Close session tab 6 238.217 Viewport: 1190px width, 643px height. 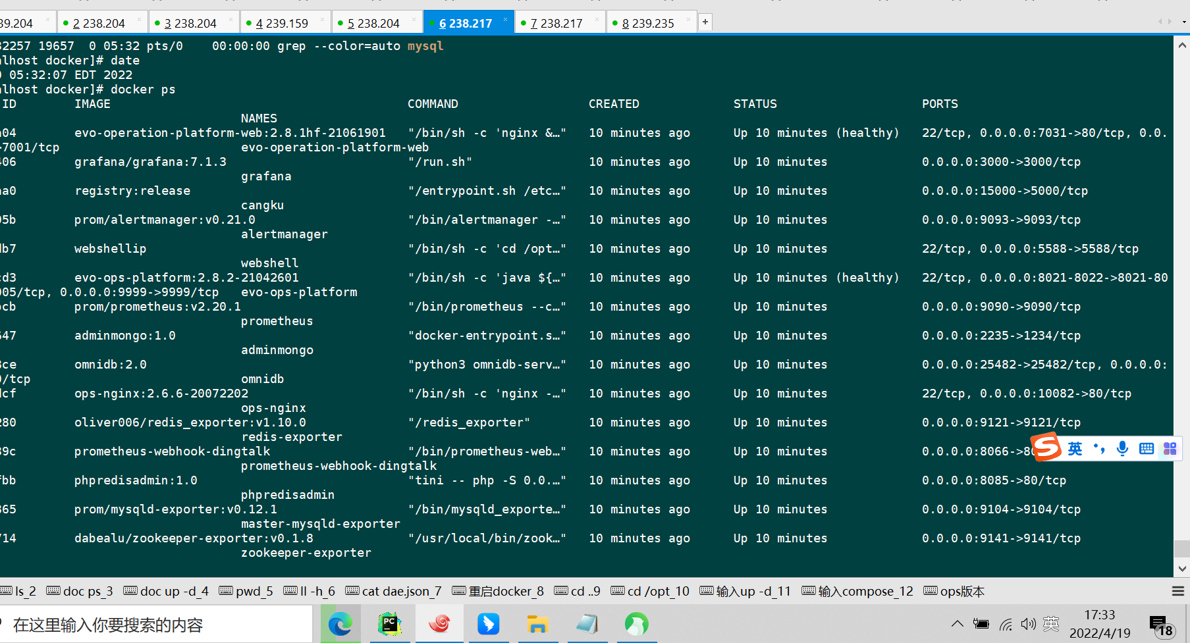[x=505, y=20]
